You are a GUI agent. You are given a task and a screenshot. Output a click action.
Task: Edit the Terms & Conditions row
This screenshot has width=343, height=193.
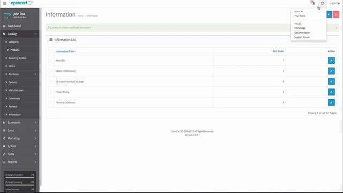coord(331,102)
